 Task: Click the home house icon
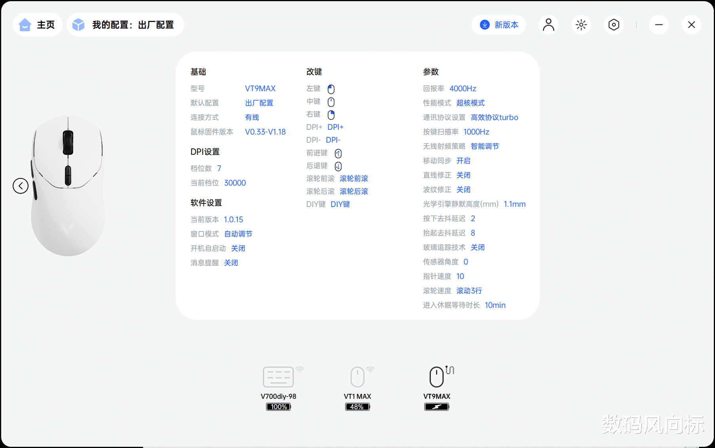(x=25, y=25)
